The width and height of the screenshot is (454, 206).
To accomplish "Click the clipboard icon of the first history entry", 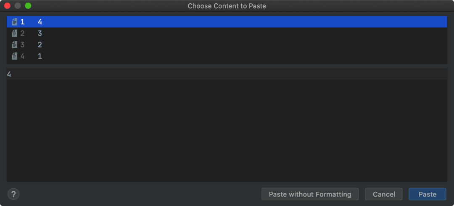I will pos(15,22).
